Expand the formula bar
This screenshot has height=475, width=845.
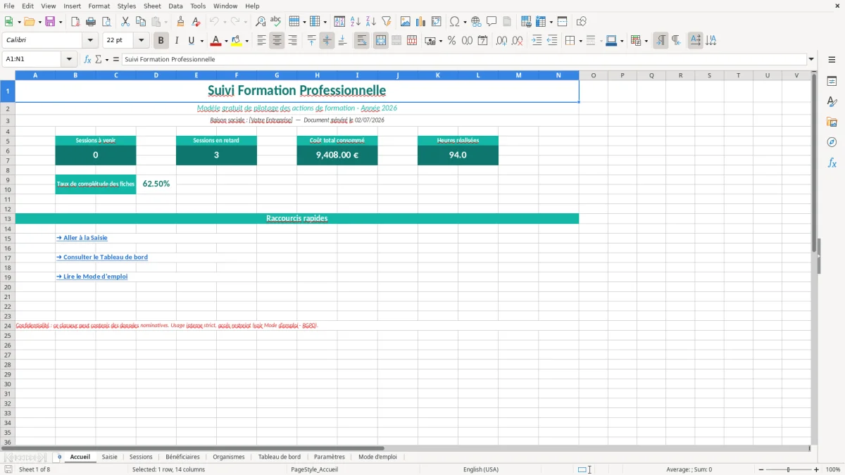click(812, 59)
